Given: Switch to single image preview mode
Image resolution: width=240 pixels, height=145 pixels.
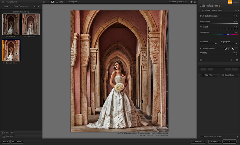Looking at the screenshot, I should pyautogui.click(x=52, y=2).
